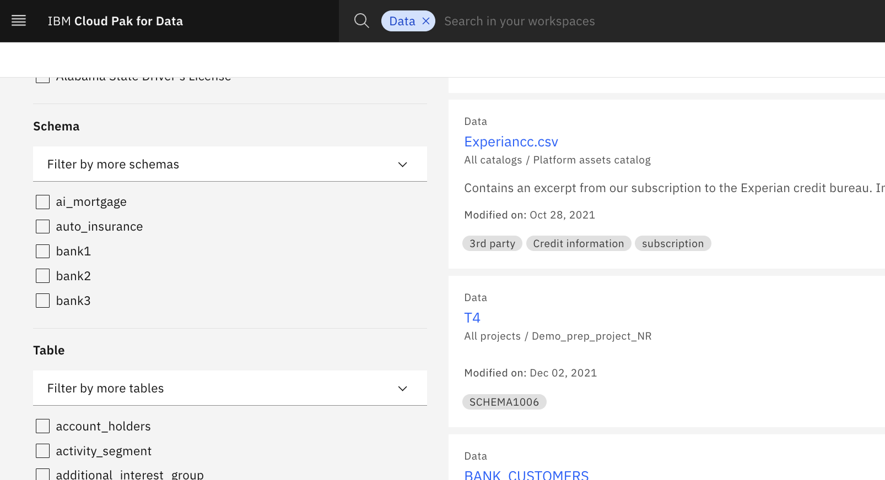This screenshot has width=885, height=480.
Task: Open the Experiancc.csv data asset
Action: (x=511, y=142)
